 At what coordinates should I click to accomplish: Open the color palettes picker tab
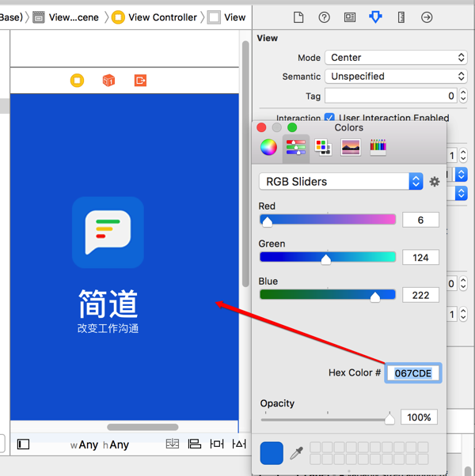coord(323,147)
